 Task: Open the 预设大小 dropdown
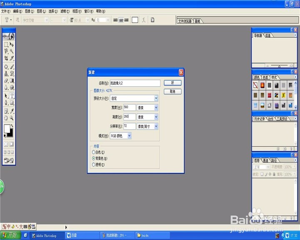156,98
